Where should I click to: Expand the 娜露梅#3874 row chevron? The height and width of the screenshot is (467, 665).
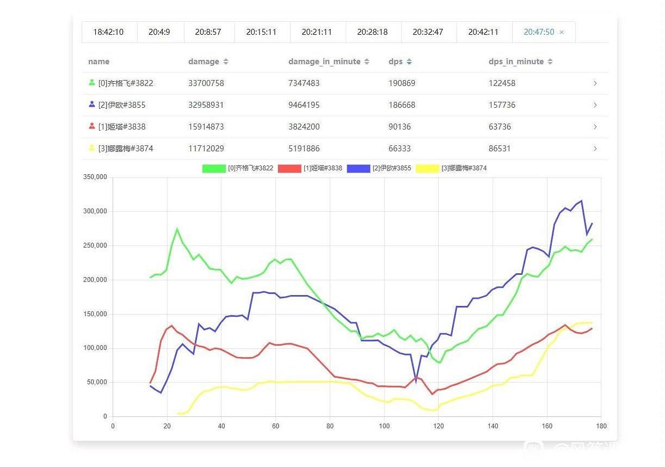(x=595, y=149)
